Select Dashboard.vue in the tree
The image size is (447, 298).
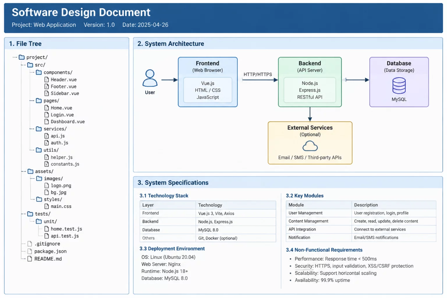click(68, 122)
